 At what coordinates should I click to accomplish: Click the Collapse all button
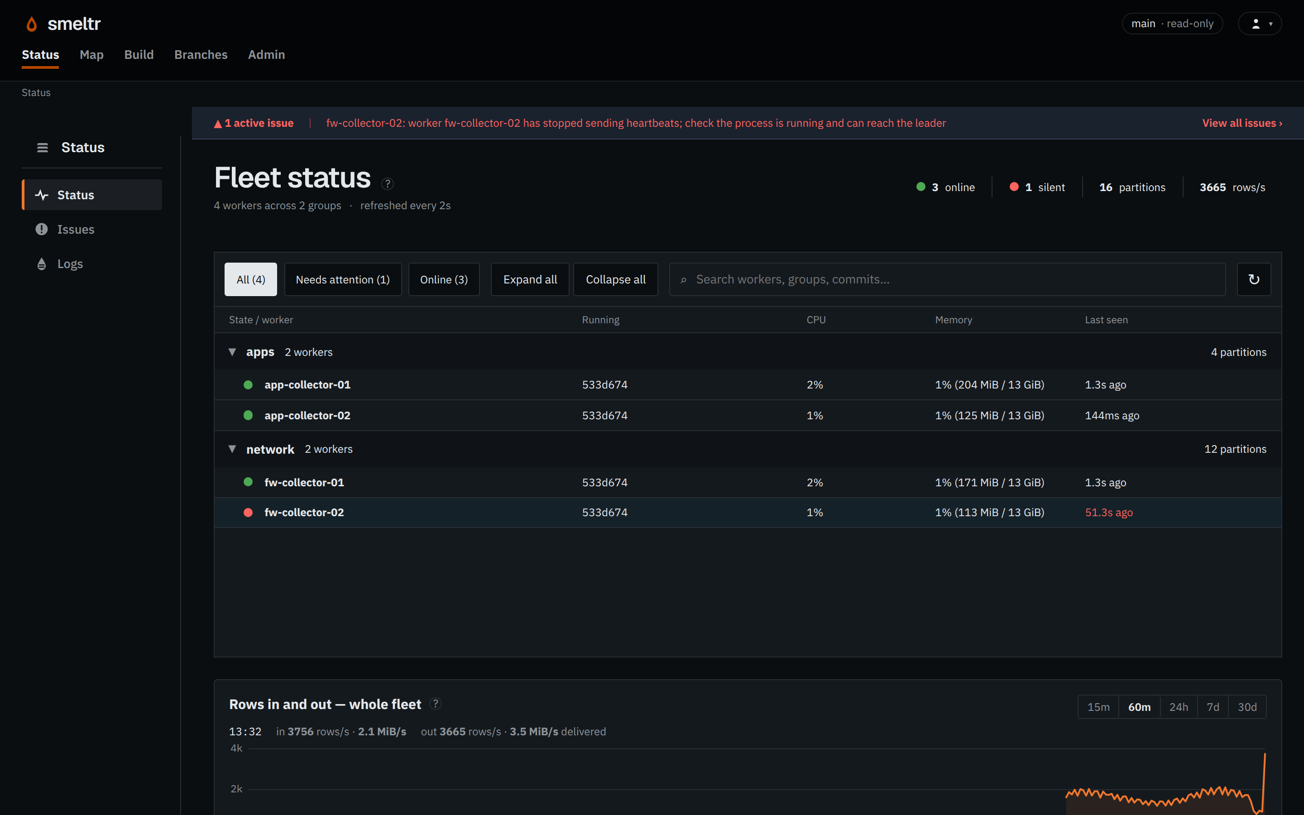pos(616,279)
